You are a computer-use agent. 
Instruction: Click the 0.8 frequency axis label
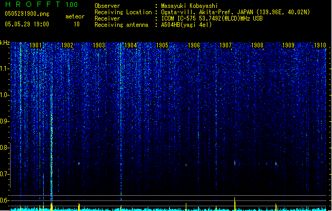click(x=4, y=148)
